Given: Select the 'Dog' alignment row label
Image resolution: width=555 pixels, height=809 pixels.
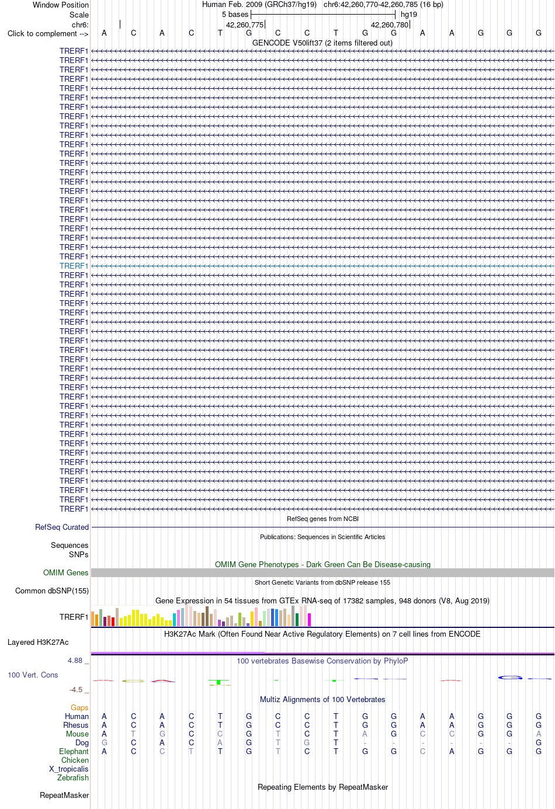Looking at the screenshot, I should tap(82, 742).
